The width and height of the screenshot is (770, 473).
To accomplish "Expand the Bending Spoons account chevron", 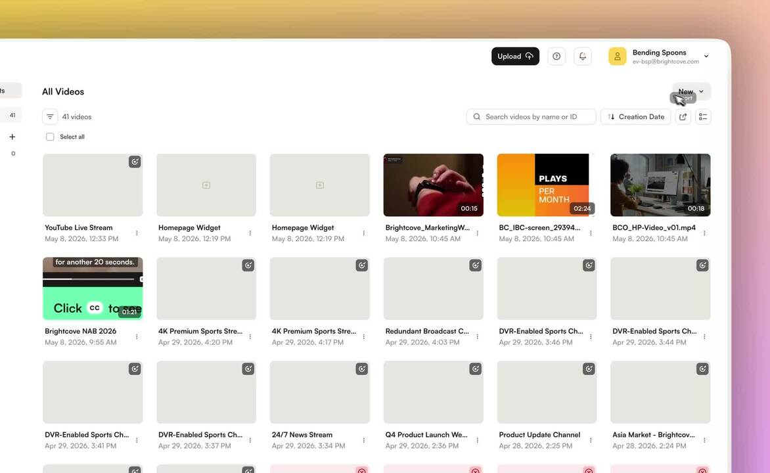I will coord(706,56).
